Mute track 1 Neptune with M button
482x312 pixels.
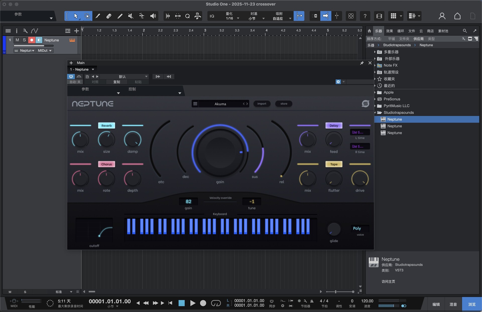(x=17, y=40)
